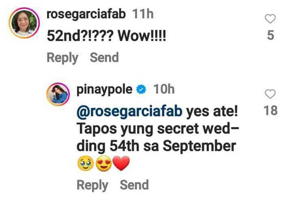Open pinaypole's profile picture

coord(58,94)
